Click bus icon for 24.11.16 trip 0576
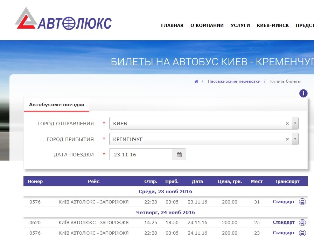Screen dimensions: 314x251 tap(302, 233)
